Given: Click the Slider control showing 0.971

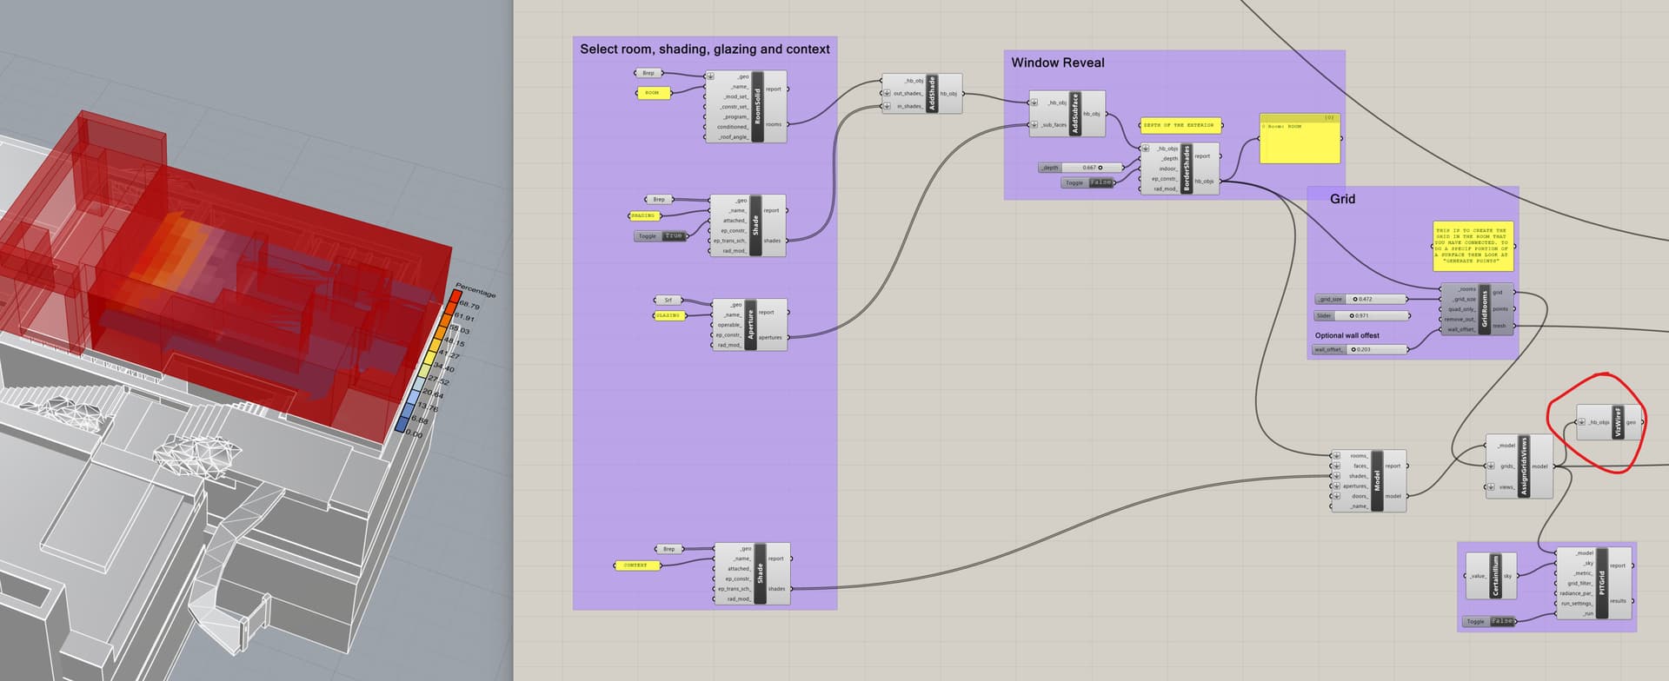Looking at the screenshot, I should tap(1361, 316).
